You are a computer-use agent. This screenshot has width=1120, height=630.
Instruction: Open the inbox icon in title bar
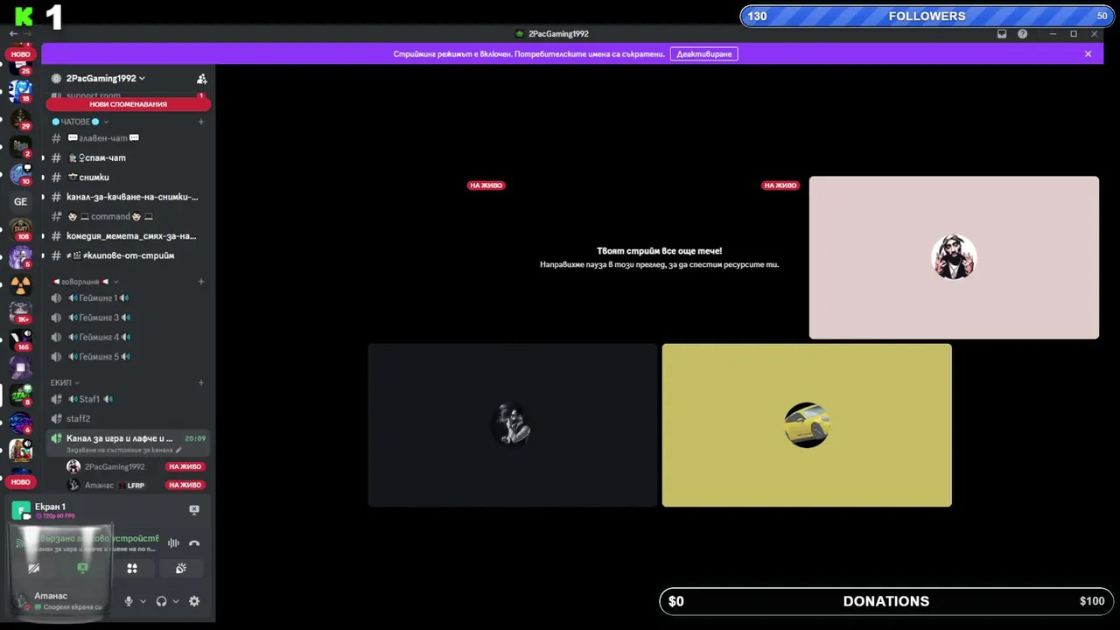pos(1002,34)
